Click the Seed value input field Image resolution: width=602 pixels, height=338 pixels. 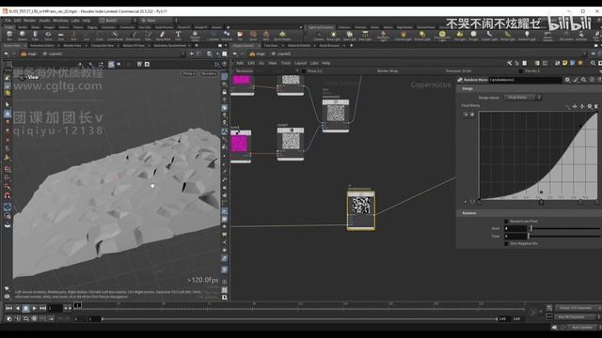tap(515, 228)
